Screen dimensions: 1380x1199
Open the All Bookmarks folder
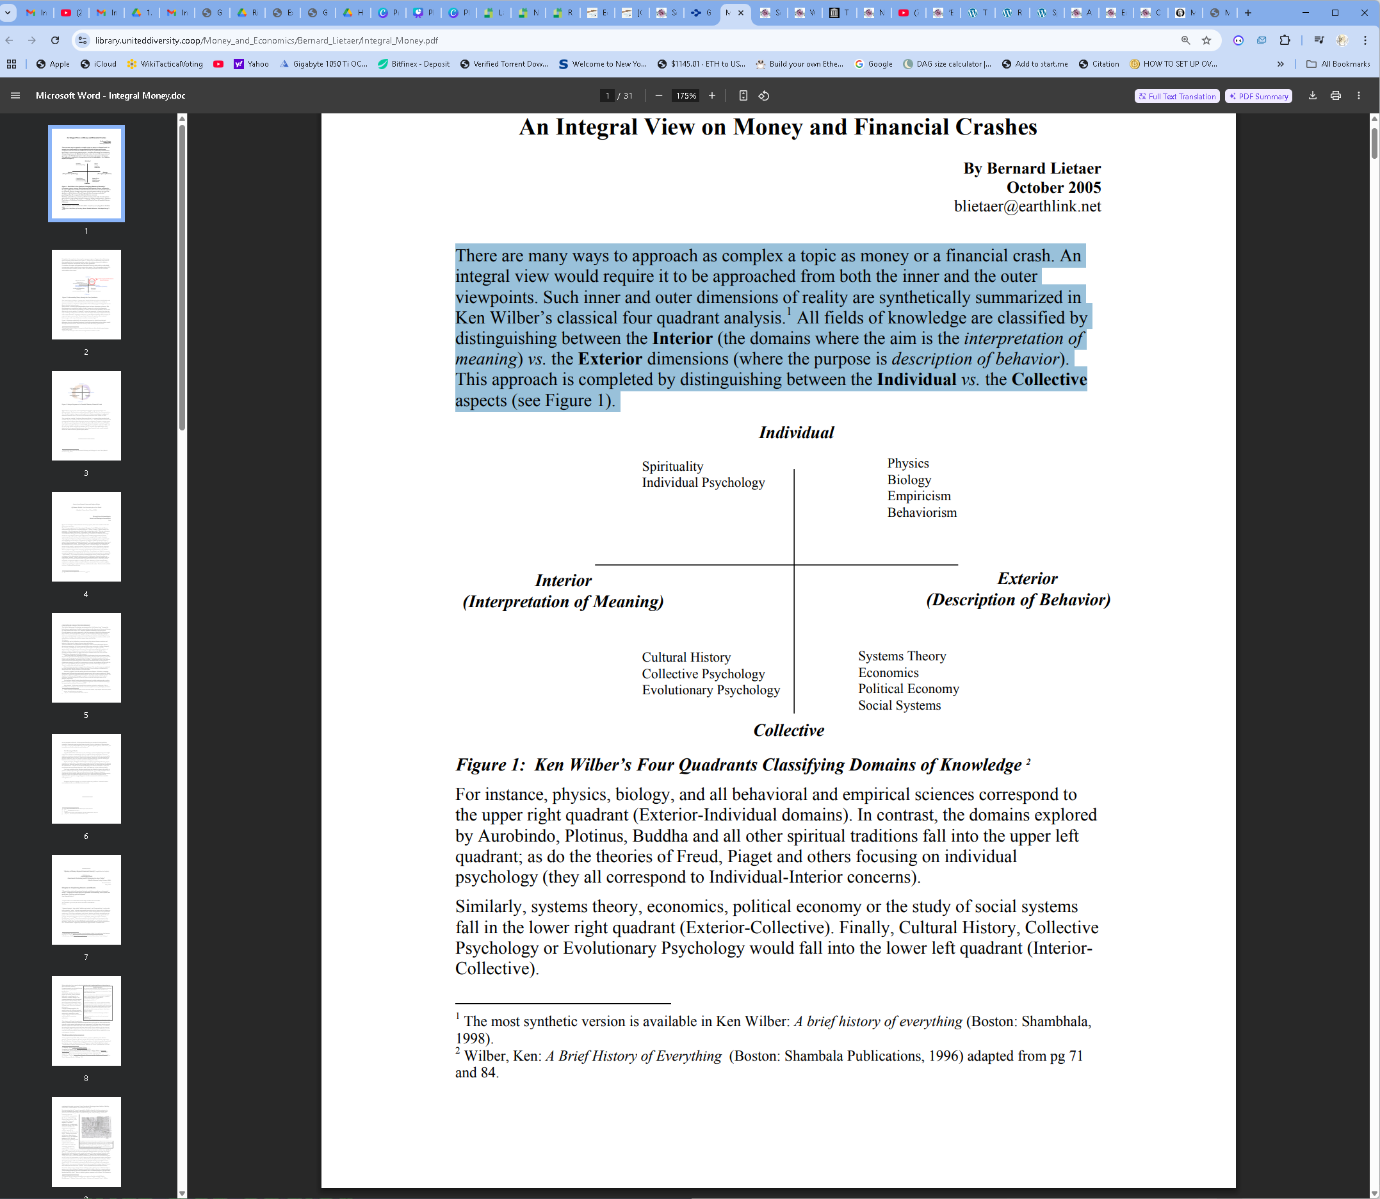(x=1338, y=63)
